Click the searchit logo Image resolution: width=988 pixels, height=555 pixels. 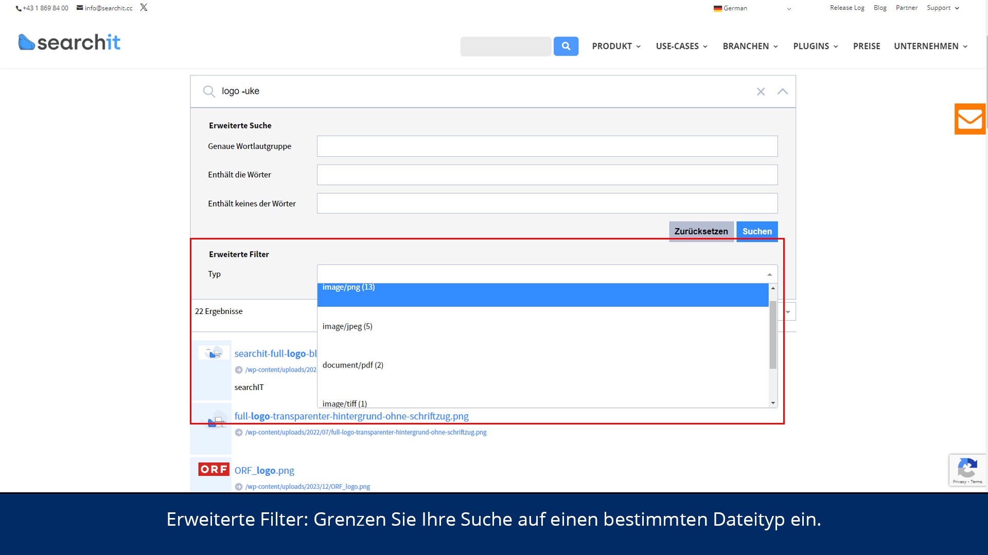coord(69,43)
